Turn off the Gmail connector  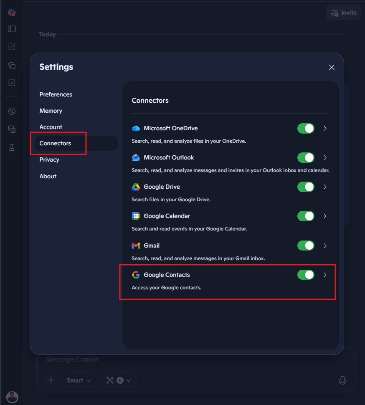(x=306, y=246)
